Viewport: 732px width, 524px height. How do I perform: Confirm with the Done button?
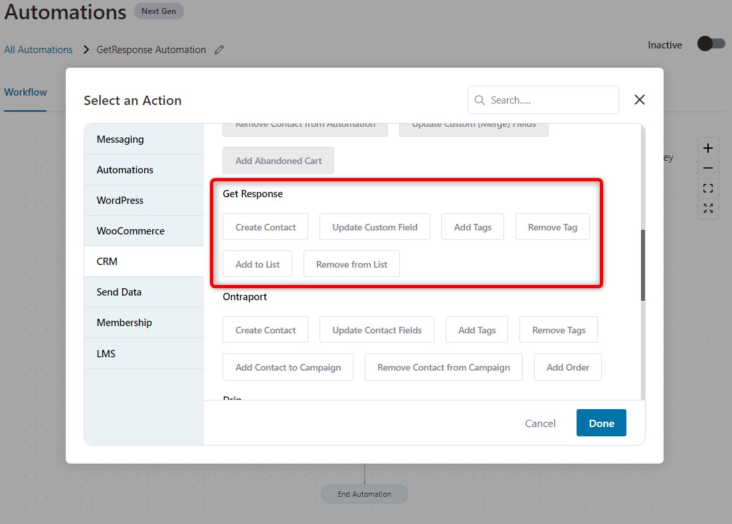601,423
